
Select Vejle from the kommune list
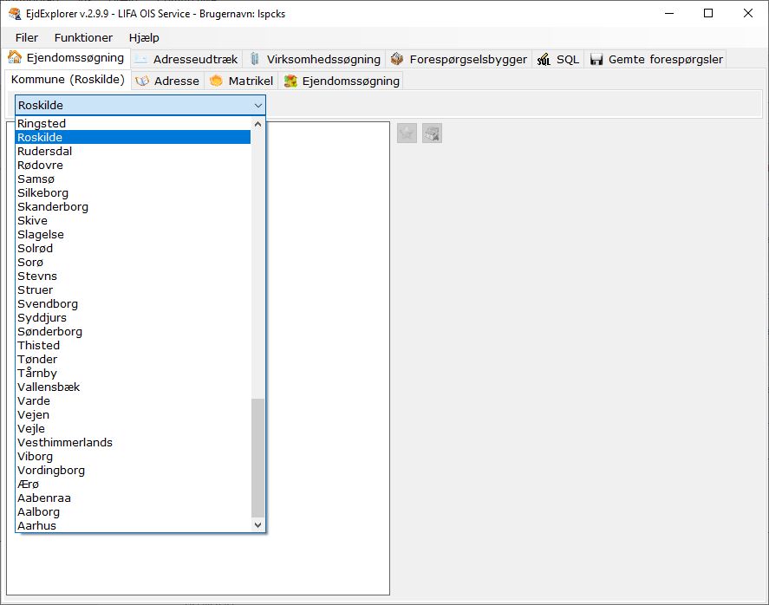pos(31,428)
